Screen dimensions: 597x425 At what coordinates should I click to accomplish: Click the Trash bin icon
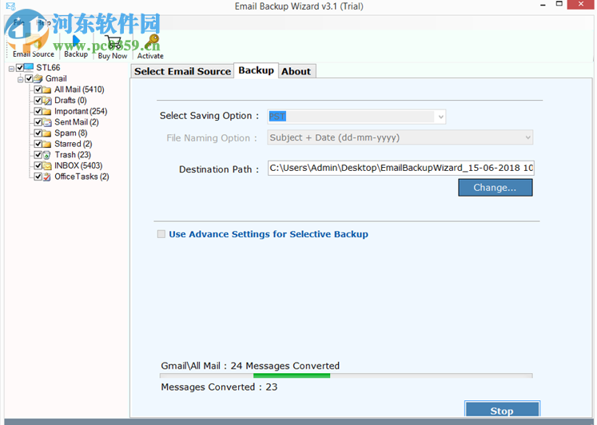(x=47, y=155)
